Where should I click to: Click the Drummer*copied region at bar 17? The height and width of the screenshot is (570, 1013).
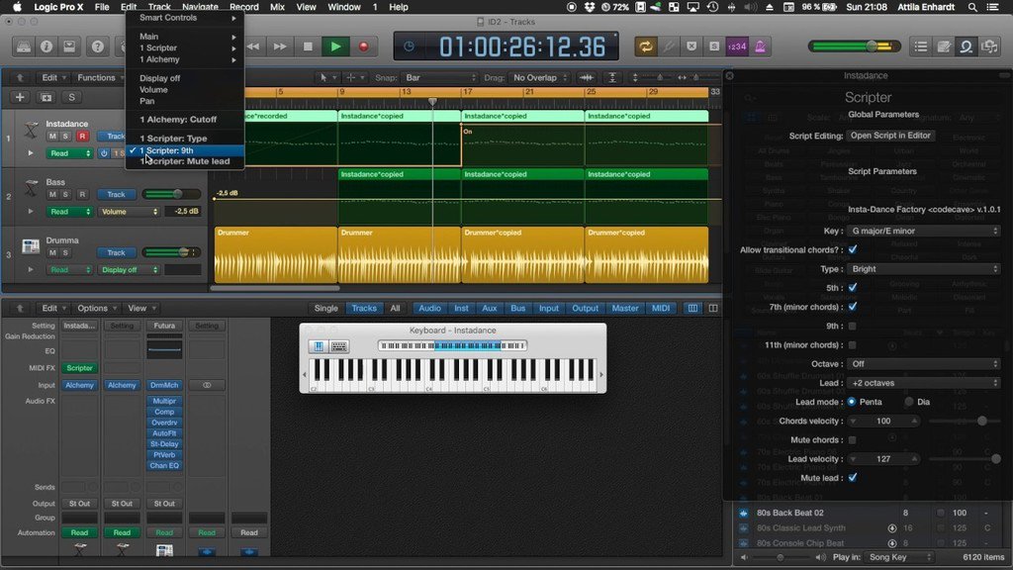522,254
